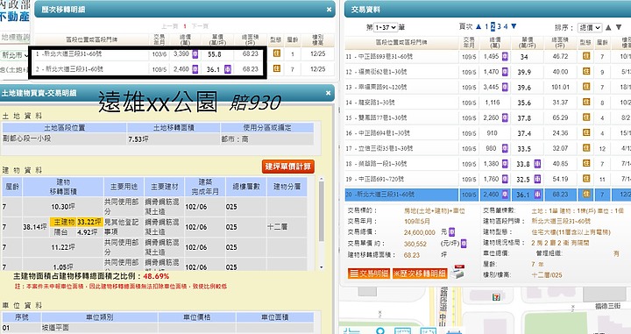This screenshot has height=334, width=631.
Task: Click parking icon beside 1,495 in row 11
Action: [x=505, y=56]
